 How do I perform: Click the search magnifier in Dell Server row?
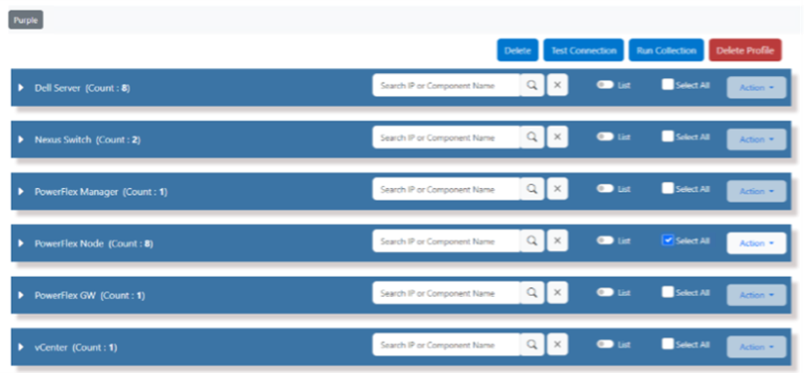(x=531, y=86)
